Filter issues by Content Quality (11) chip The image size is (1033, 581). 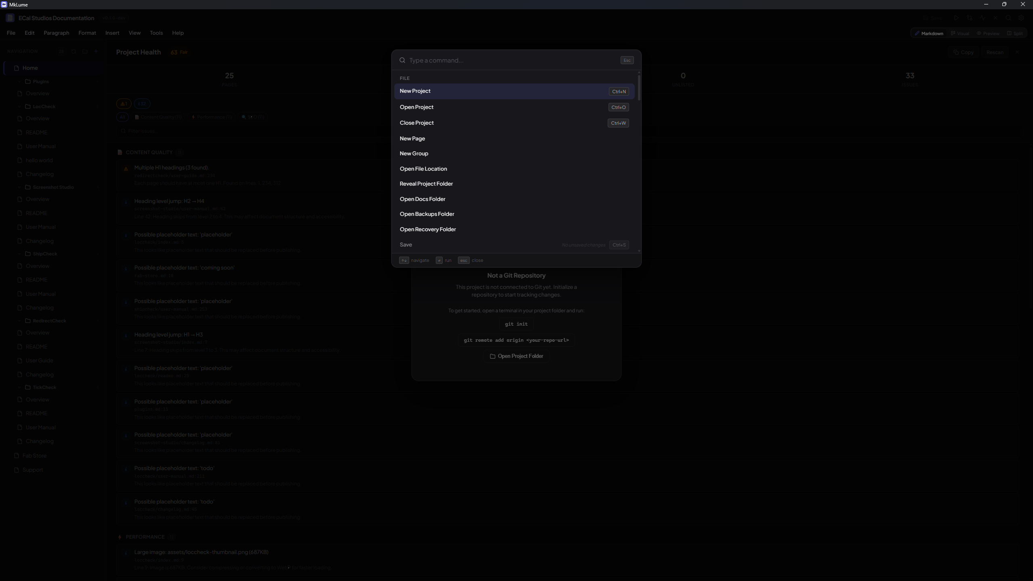(158, 117)
